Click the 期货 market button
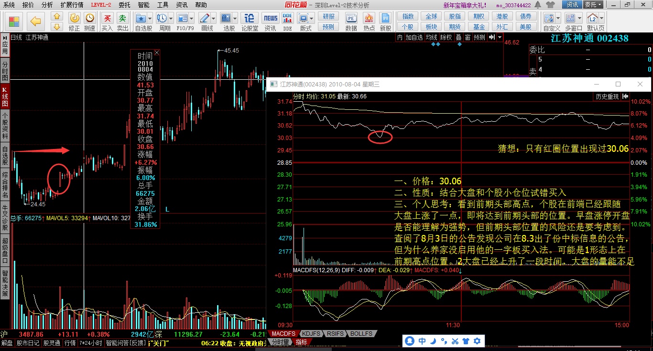 (x=455, y=27)
